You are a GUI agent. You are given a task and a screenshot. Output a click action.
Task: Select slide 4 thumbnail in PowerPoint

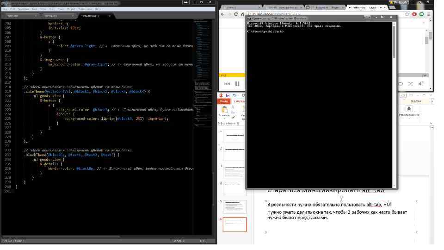pyautogui.click(x=235, y=189)
